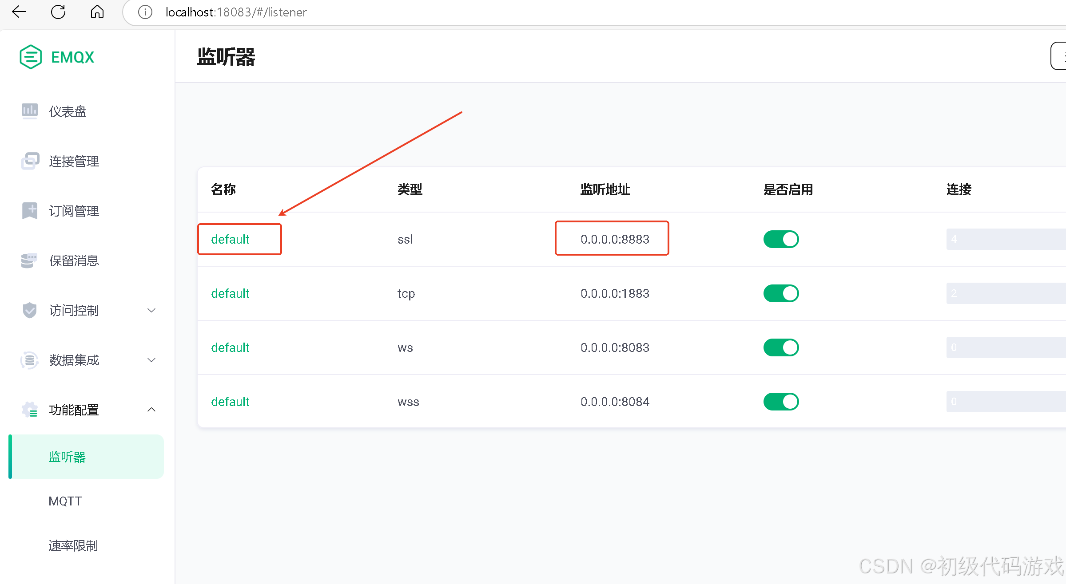This screenshot has width=1066, height=584.
Task: Switch off the wss 8084 listener
Action: click(x=781, y=402)
